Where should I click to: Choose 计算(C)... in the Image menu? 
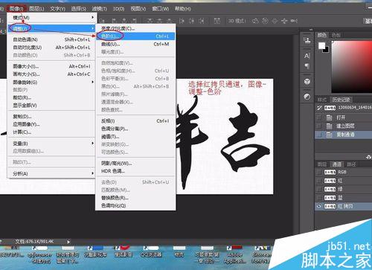click(x=51, y=132)
